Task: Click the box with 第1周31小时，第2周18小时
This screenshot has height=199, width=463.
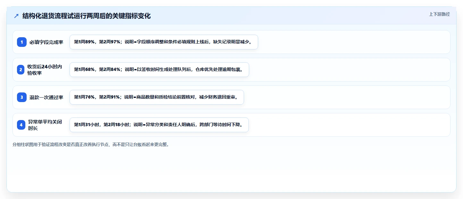Action: coord(159,125)
